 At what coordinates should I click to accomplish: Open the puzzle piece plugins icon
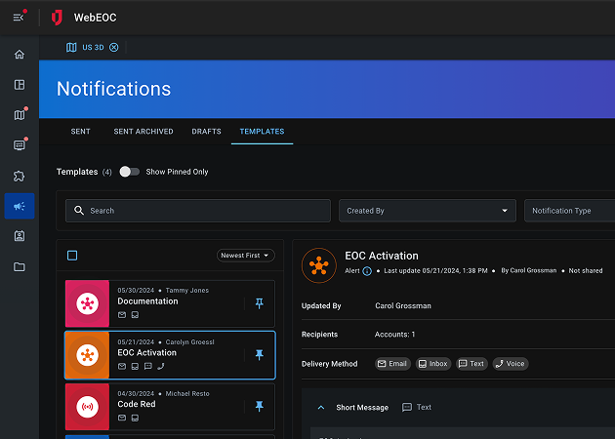click(x=20, y=176)
